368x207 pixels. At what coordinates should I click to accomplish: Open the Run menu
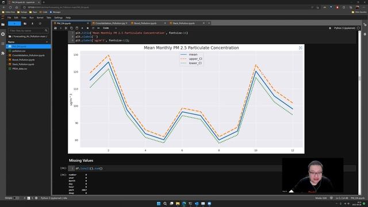[32, 18]
